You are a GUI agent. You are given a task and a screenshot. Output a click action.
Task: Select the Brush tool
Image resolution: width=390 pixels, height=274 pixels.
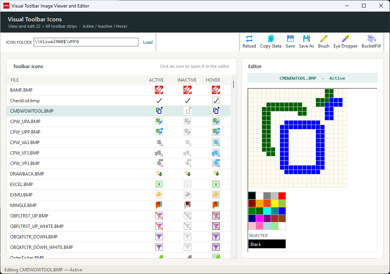pos(324,42)
